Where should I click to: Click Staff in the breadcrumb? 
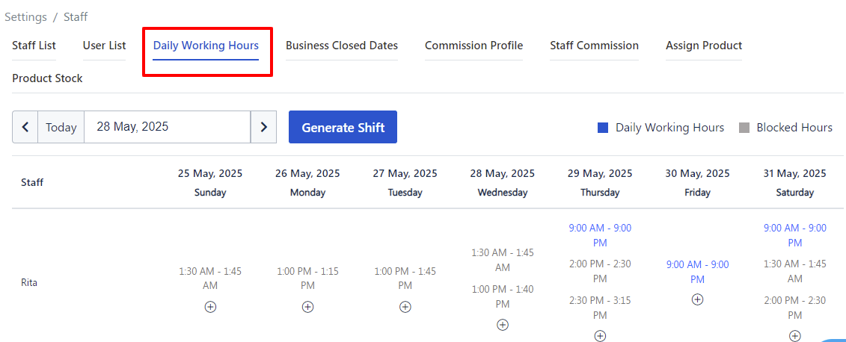tap(76, 17)
